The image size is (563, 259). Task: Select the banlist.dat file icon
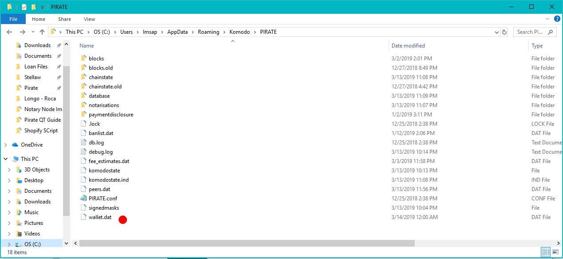tap(84, 133)
